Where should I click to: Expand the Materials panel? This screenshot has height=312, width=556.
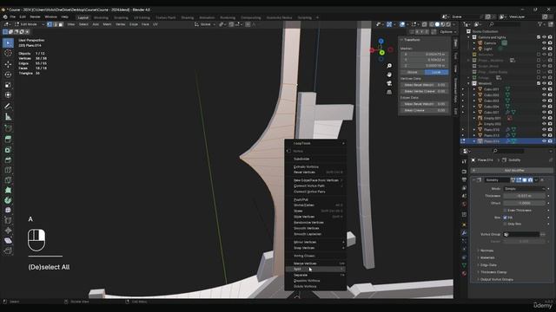point(487,257)
